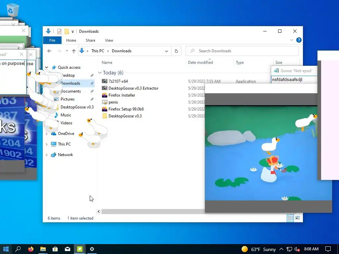Open the Recycle Bin desktop icon
Screen dimensions: 339x254
13,10
